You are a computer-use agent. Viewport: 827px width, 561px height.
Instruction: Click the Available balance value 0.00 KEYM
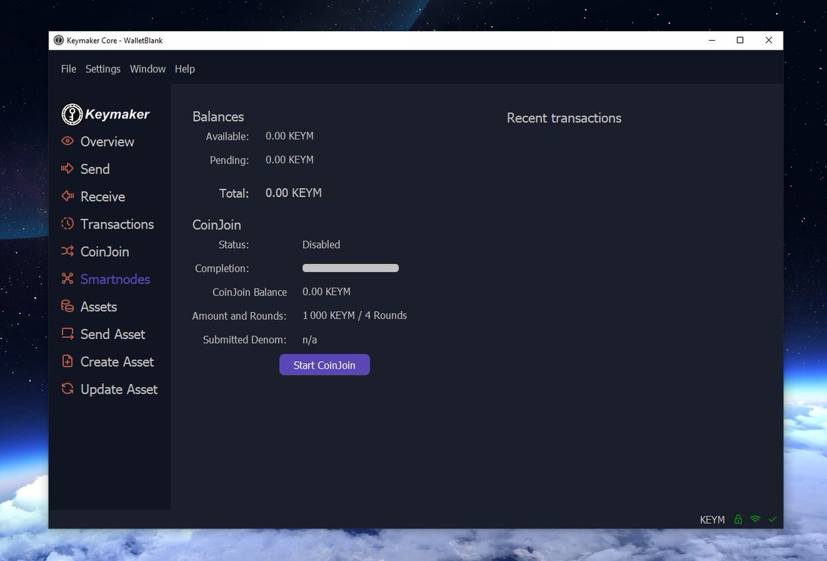(x=289, y=136)
